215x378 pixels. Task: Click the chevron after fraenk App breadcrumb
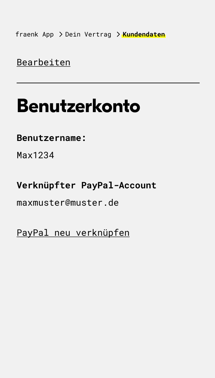coord(61,35)
